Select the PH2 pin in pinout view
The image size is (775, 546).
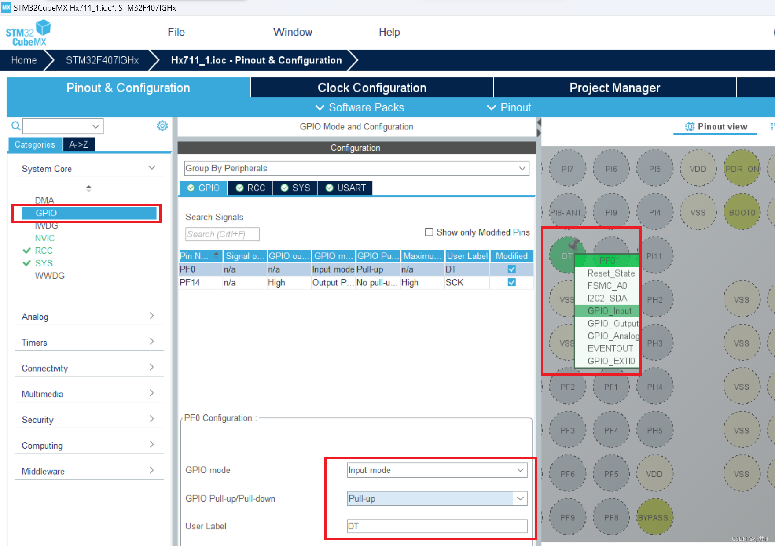tap(655, 300)
